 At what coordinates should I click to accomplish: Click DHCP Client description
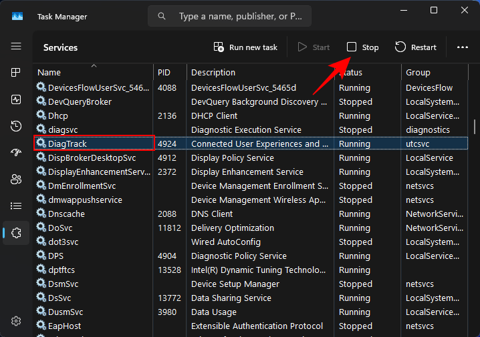point(214,116)
